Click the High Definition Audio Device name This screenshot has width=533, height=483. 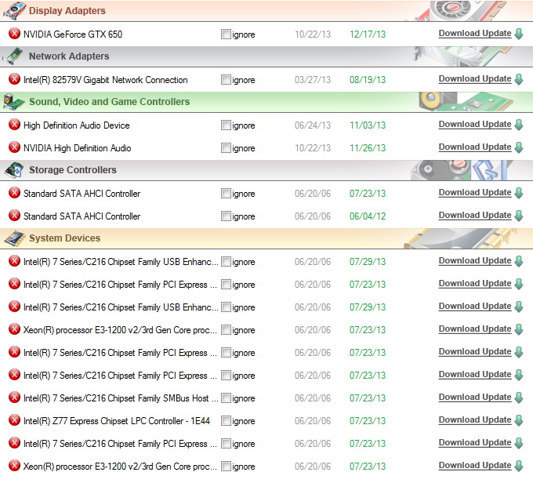77,125
